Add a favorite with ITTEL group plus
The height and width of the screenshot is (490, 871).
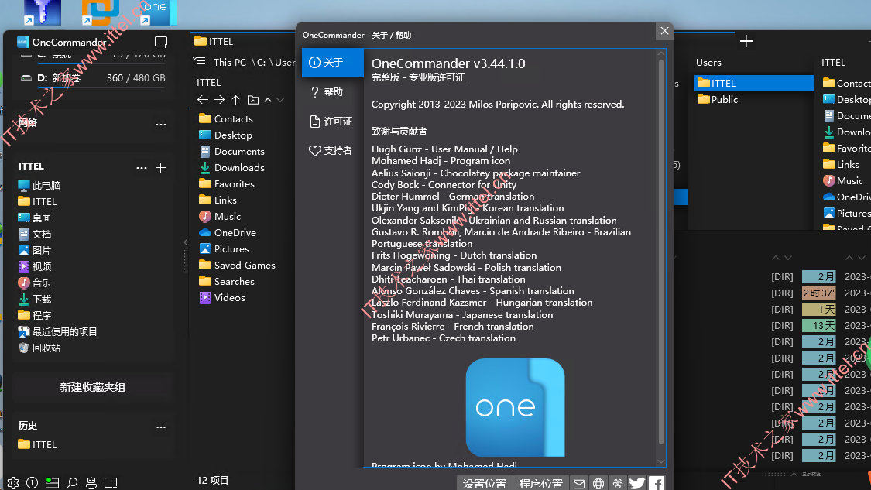pos(160,168)
